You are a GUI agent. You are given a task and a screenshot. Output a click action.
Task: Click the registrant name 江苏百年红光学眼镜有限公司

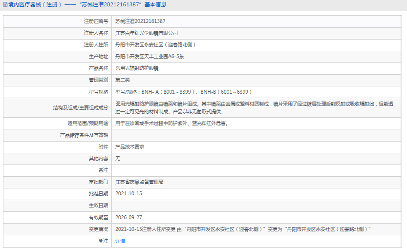tap(146, 33)
